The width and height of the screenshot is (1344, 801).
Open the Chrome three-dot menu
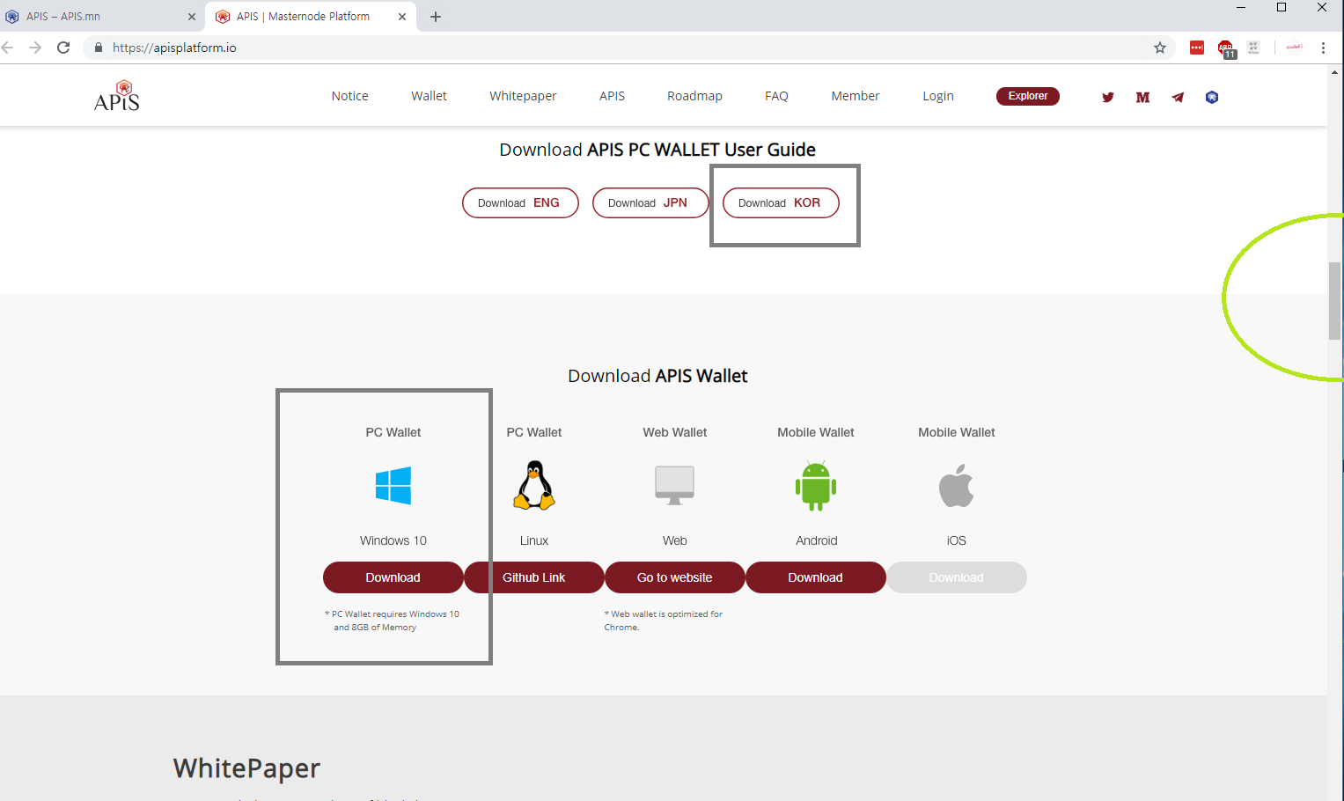pyautogui.click(x=1323, y=48)
